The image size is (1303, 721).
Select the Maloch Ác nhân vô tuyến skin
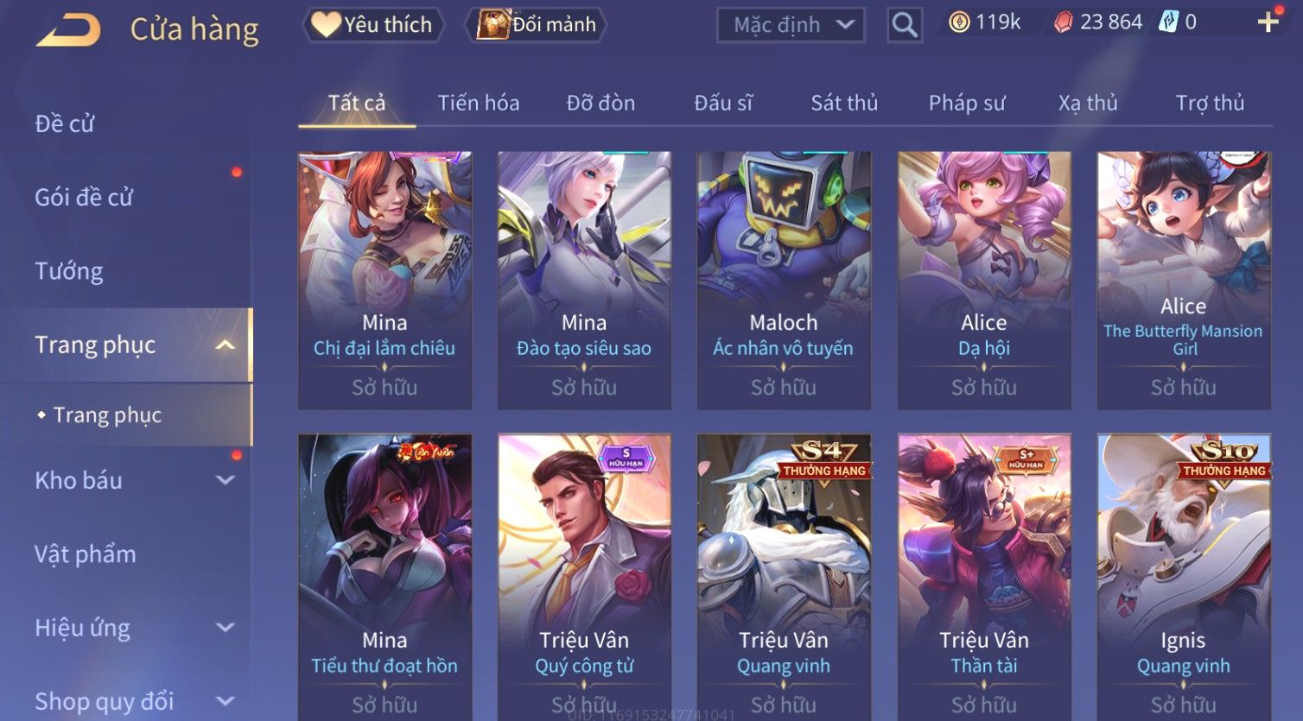(x=784, y=280)
